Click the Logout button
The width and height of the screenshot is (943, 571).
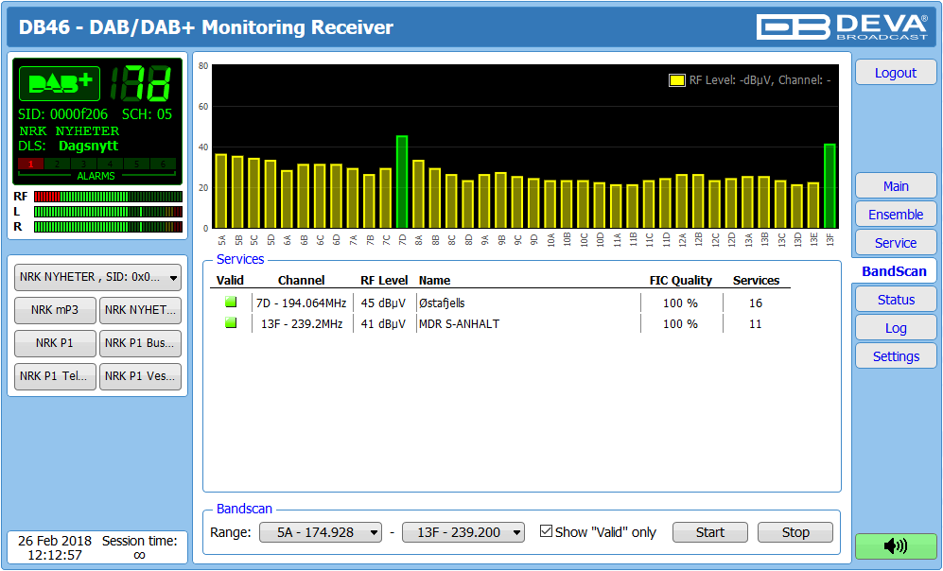(x=895, y=73)
